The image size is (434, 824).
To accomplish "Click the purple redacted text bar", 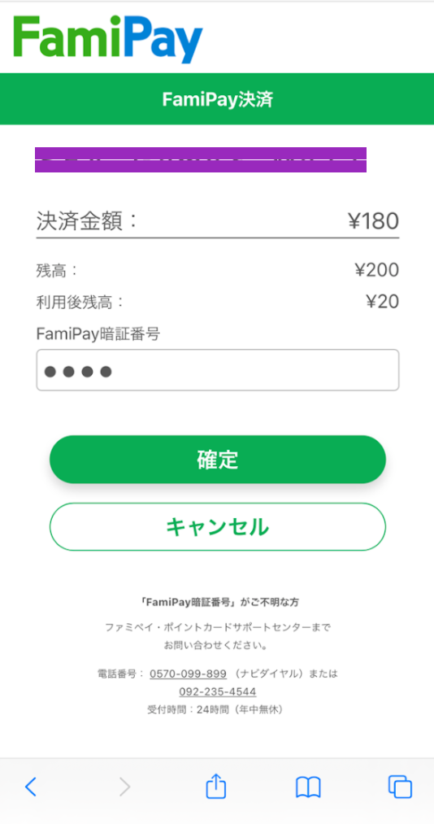I will click(201, 159).
